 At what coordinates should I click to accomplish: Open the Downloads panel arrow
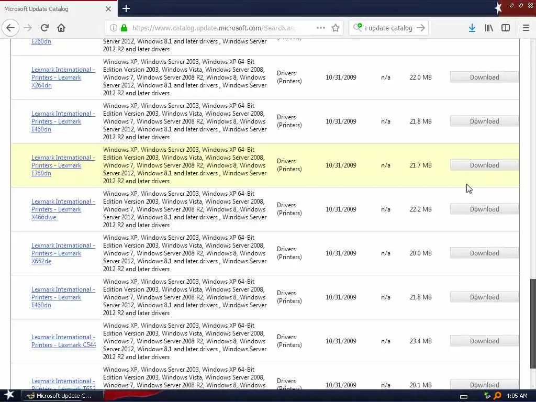tap(472, 28)
